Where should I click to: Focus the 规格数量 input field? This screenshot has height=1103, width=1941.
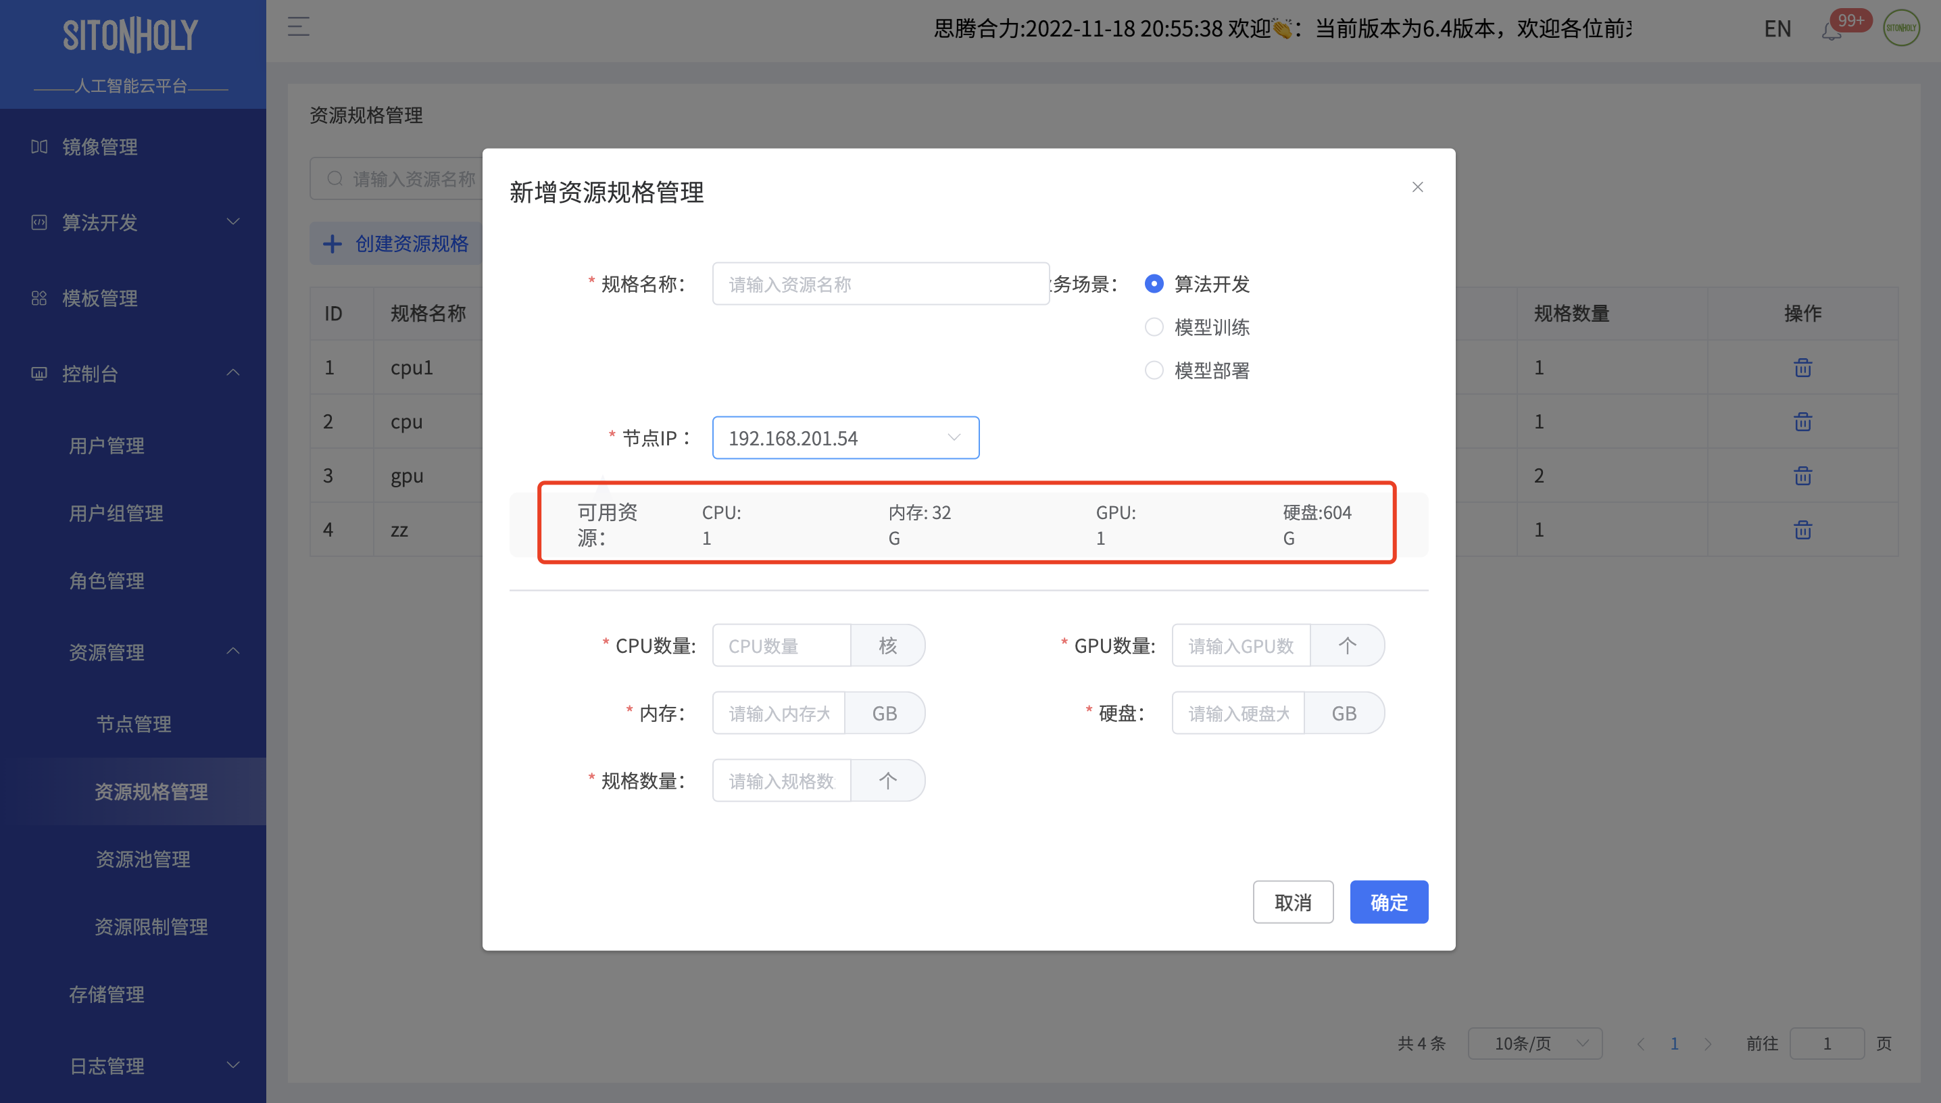pyautogui.click(x=781, y=781)
